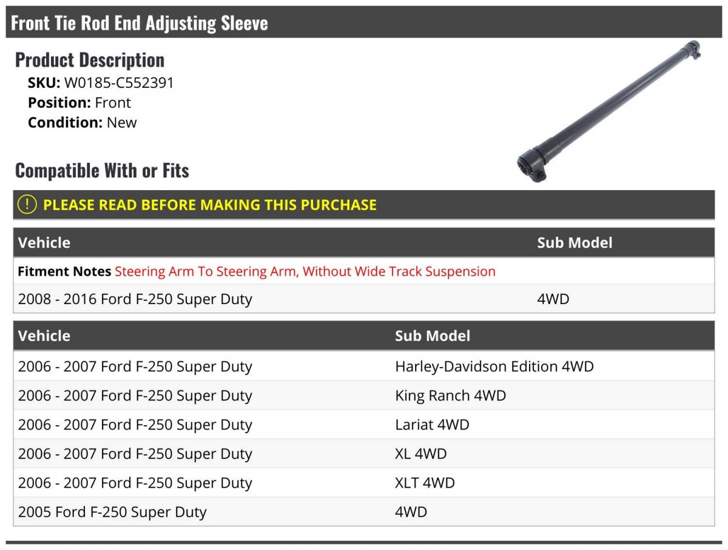
Task: Click the yellow exclamation warning icon
Action: pos(27,205)
